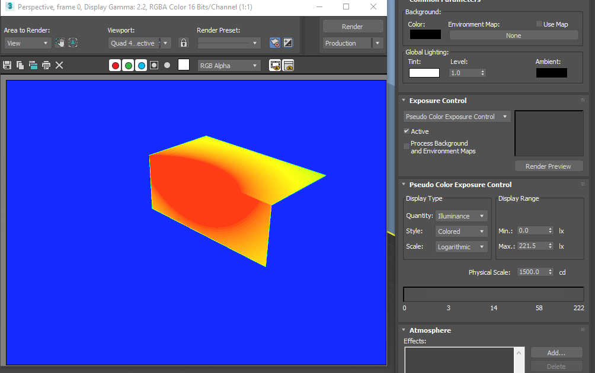
Task: Enable Process Background and Environment Maps
Action: pyautogui.click(x=407, y=146)
